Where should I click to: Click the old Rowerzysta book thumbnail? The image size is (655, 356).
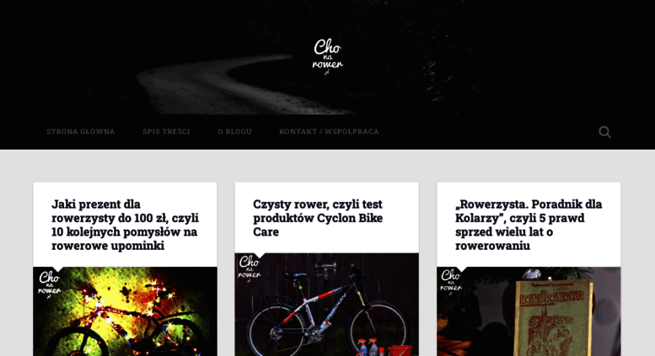click(529, 311)
